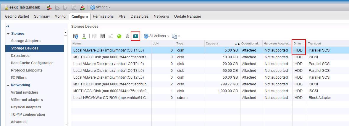This screenshot has height=126, width=349.
Task: Sort by the Drive type column header
Action: (x=299, y=44)
